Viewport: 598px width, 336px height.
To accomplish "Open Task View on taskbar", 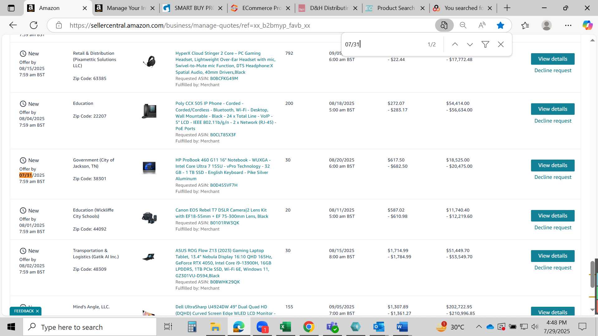I will click(168, 327).
